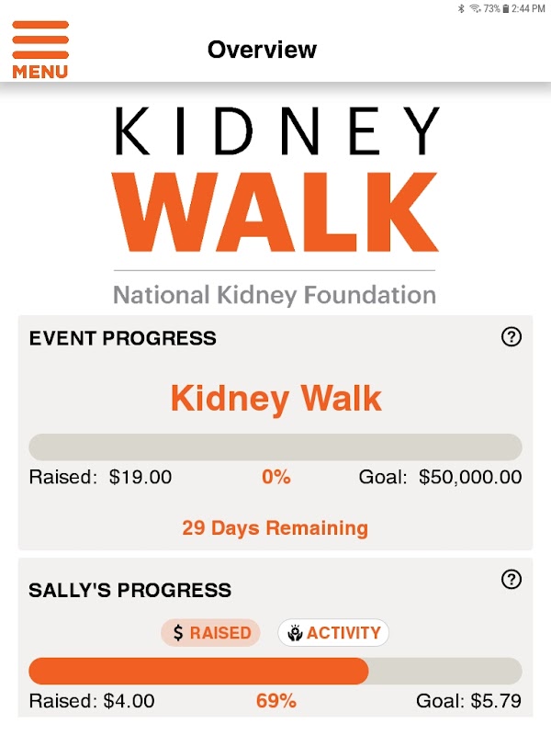Tap the Goal: $50,000.00 amount
551x735 pixels.
click(x=440, y=477)
